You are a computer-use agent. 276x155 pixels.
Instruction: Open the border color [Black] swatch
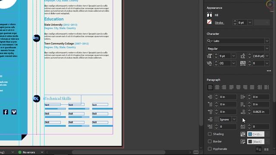(x=256, y=142)
